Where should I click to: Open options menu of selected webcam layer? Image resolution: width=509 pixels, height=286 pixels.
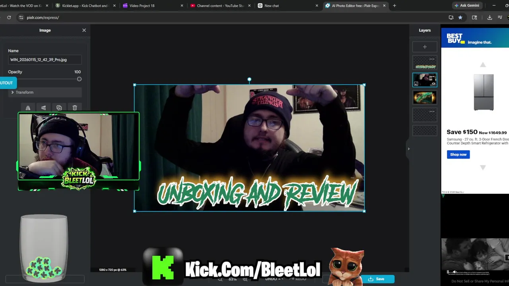coord(432,76)
